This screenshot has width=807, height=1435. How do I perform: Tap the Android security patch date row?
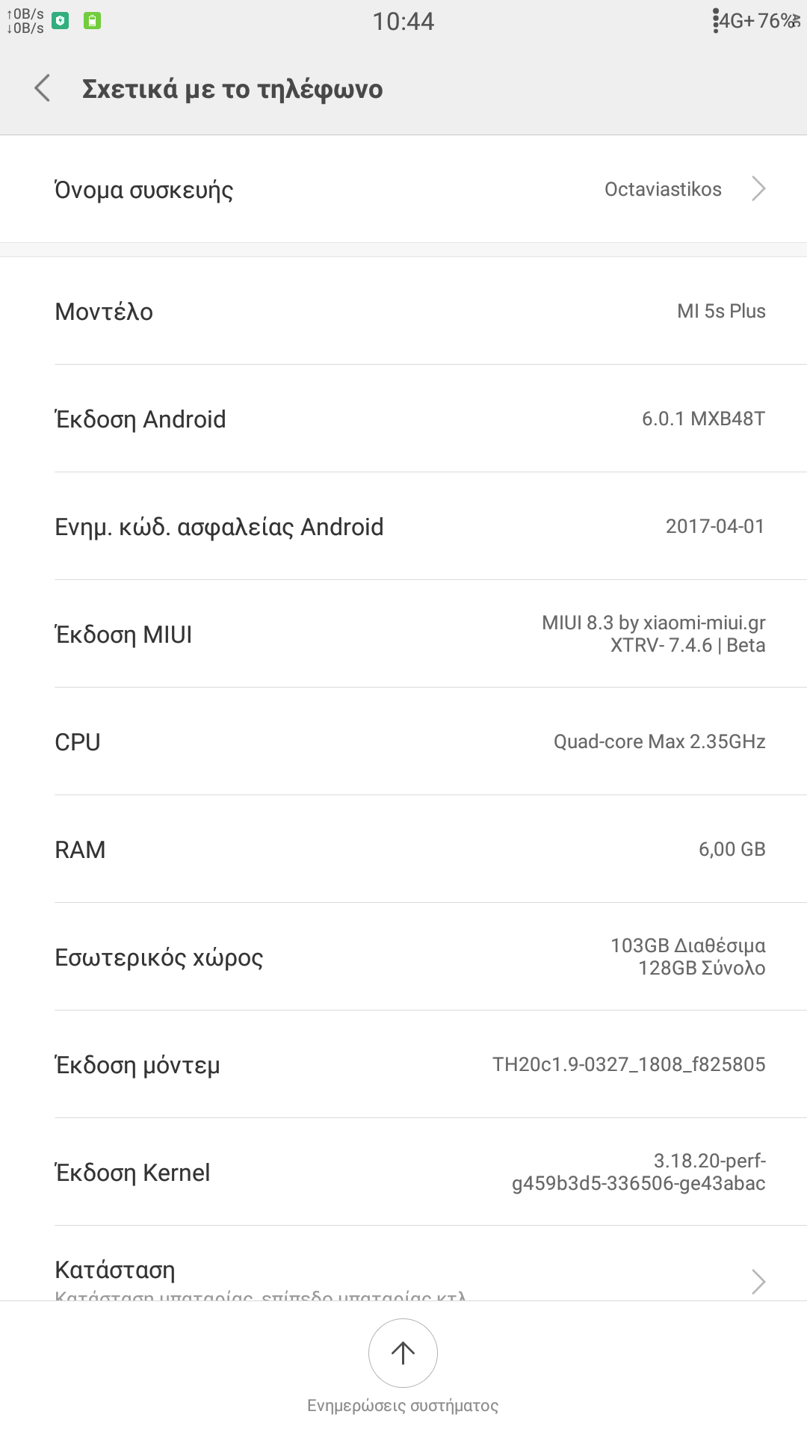click(x=403, y=526)
